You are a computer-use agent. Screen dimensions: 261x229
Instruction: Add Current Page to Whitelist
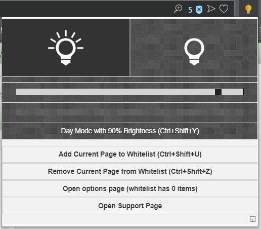130,155
